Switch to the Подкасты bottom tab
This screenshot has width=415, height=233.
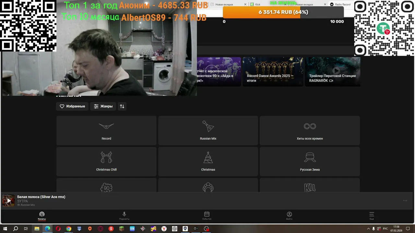coord(124,216)
